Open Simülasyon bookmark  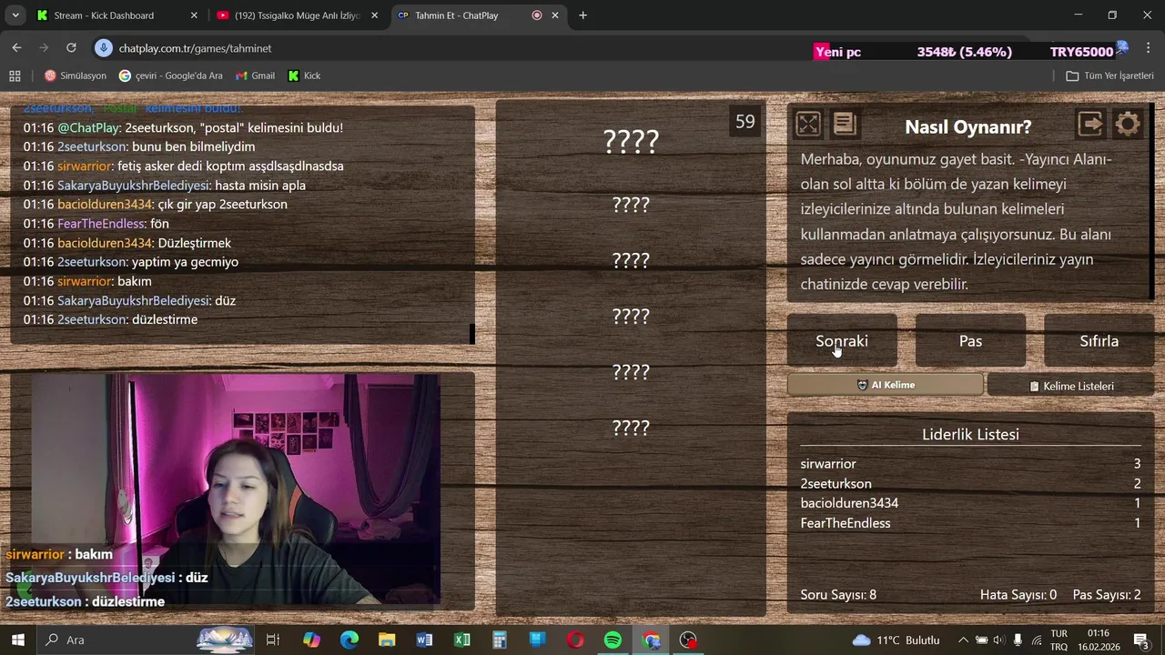click(76, 76)
